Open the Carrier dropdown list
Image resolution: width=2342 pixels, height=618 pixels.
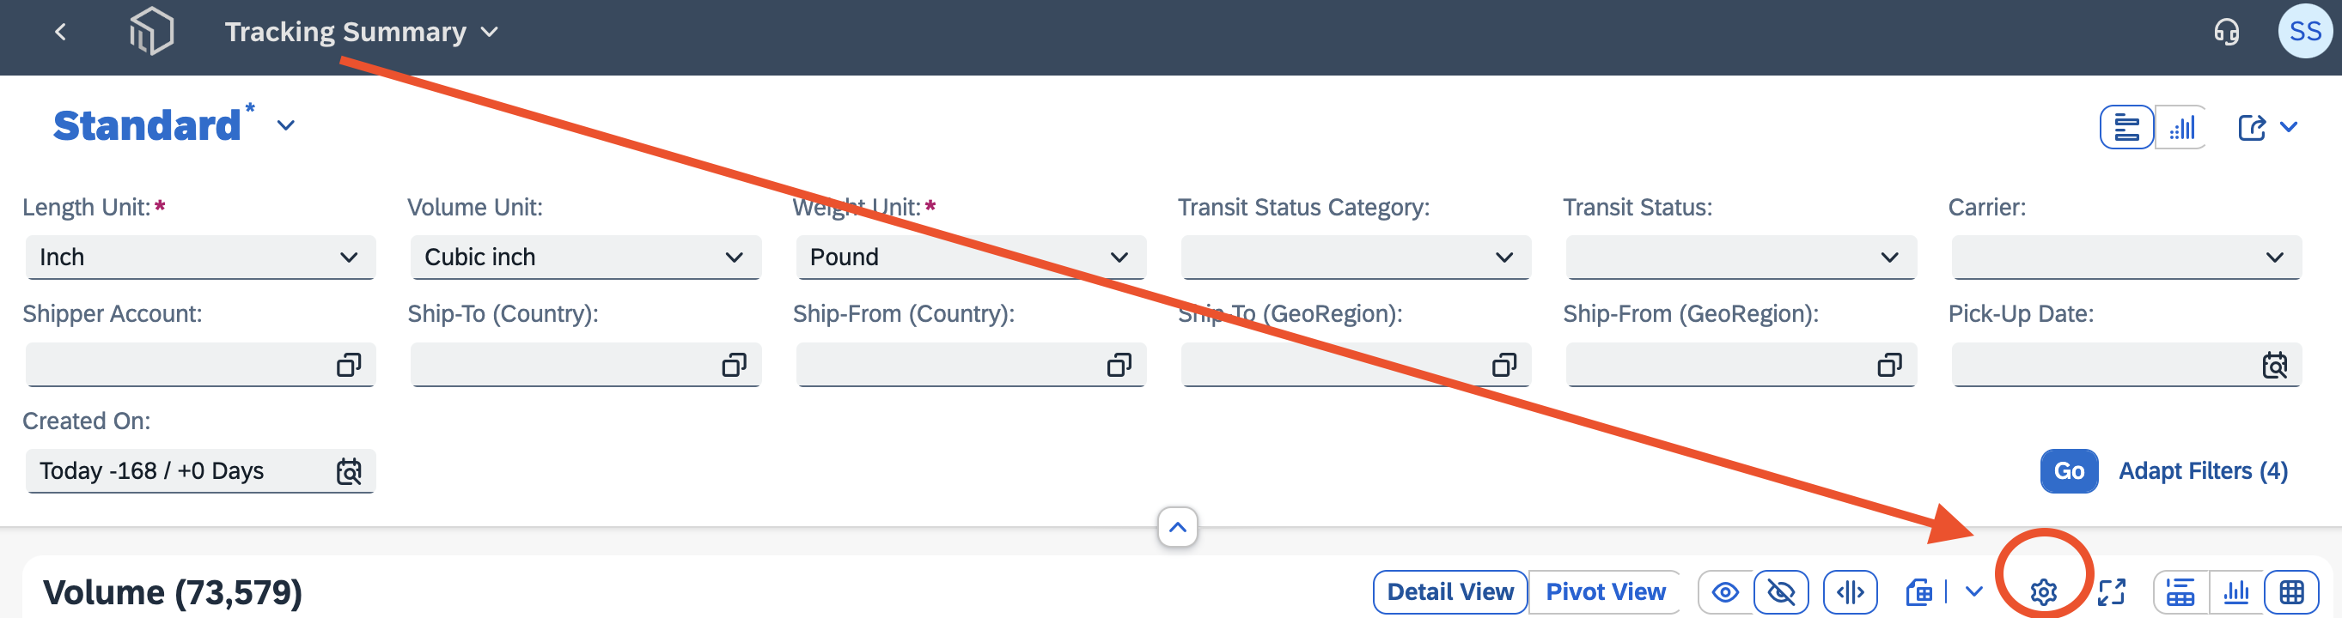click(2125, 257)
